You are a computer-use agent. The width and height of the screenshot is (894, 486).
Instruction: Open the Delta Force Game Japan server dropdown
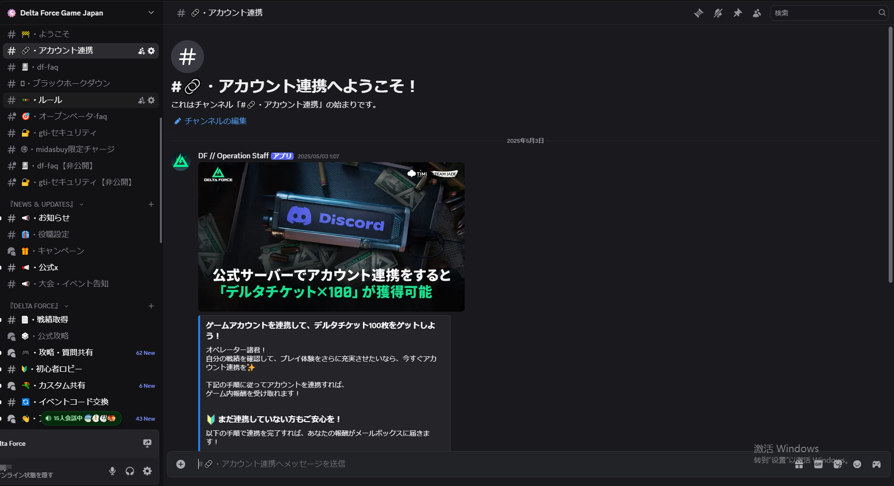(x=80, y=13)
